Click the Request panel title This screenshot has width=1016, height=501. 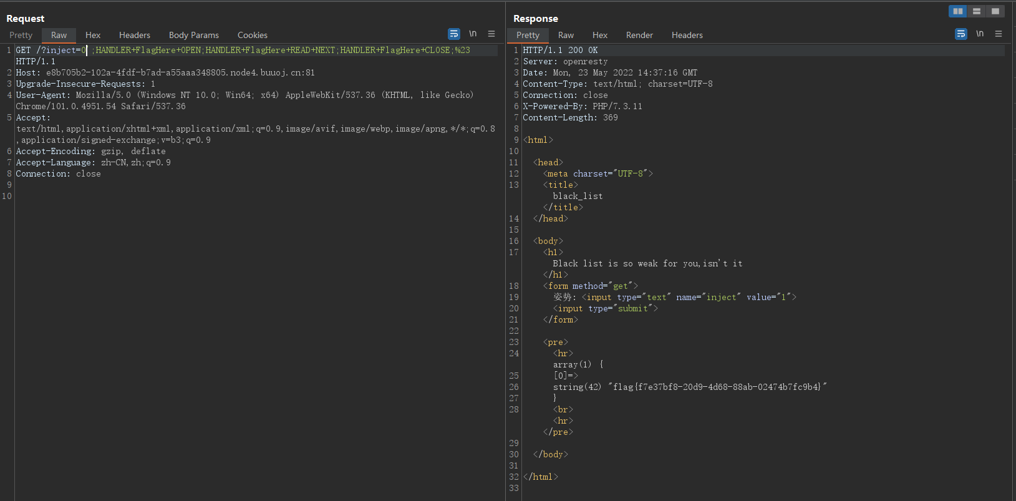26,18
